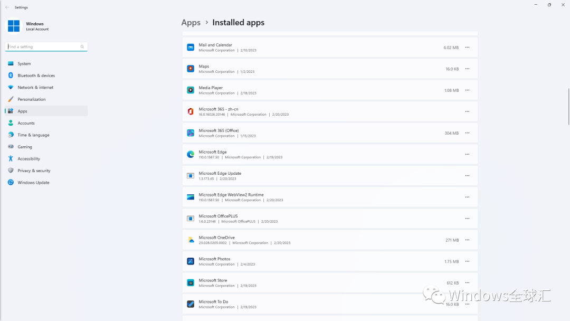Open more options for Media Player

click(467, 90)
